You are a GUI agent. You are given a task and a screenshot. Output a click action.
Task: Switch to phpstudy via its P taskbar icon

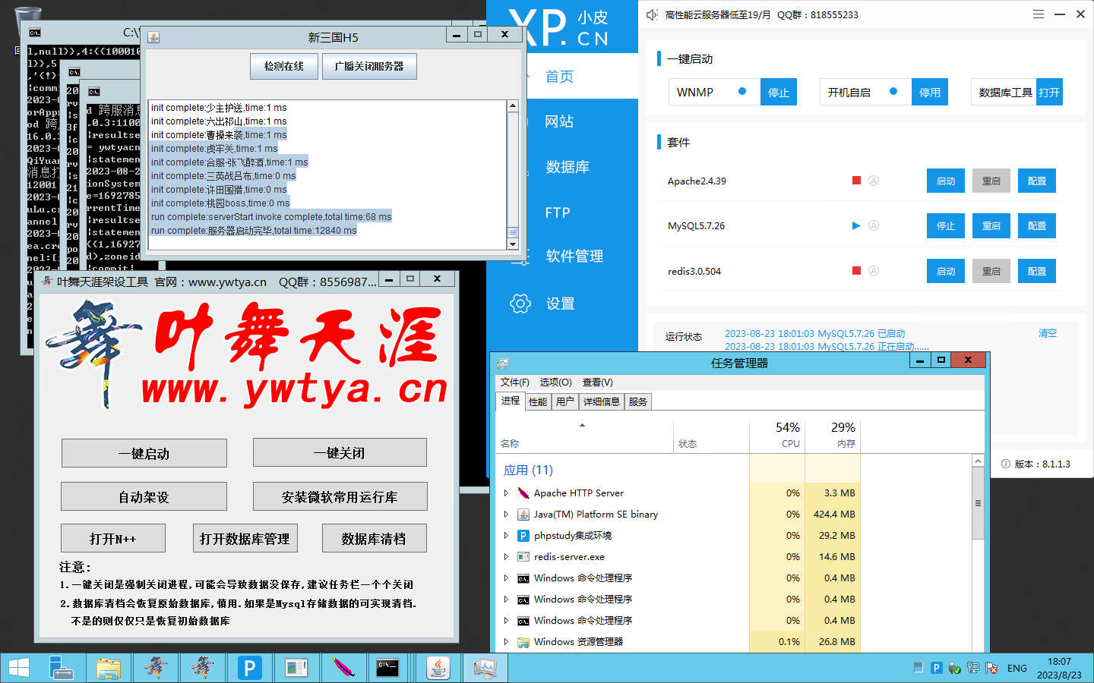pyautogui.click(x=249, y=668)
